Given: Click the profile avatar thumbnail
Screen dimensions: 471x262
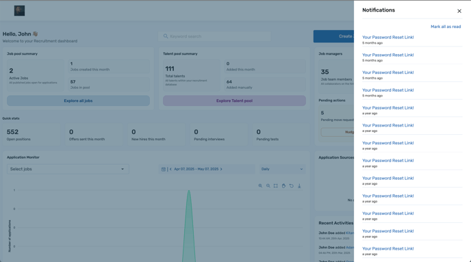Looking at the screenshot, I should pyautogui.click(x=20, y=11).
